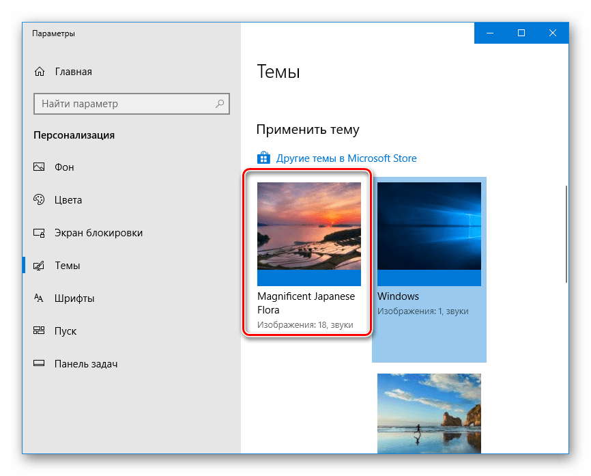Click the Пуск start menu icon
The width and height of the screenshot is (591, 476).
click(x=40, y=331)
